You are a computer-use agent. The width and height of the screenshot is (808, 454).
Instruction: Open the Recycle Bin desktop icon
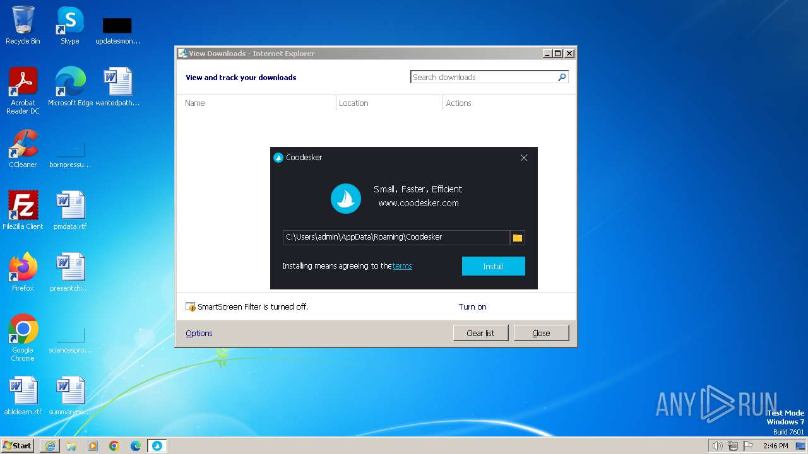pos(23,26)
